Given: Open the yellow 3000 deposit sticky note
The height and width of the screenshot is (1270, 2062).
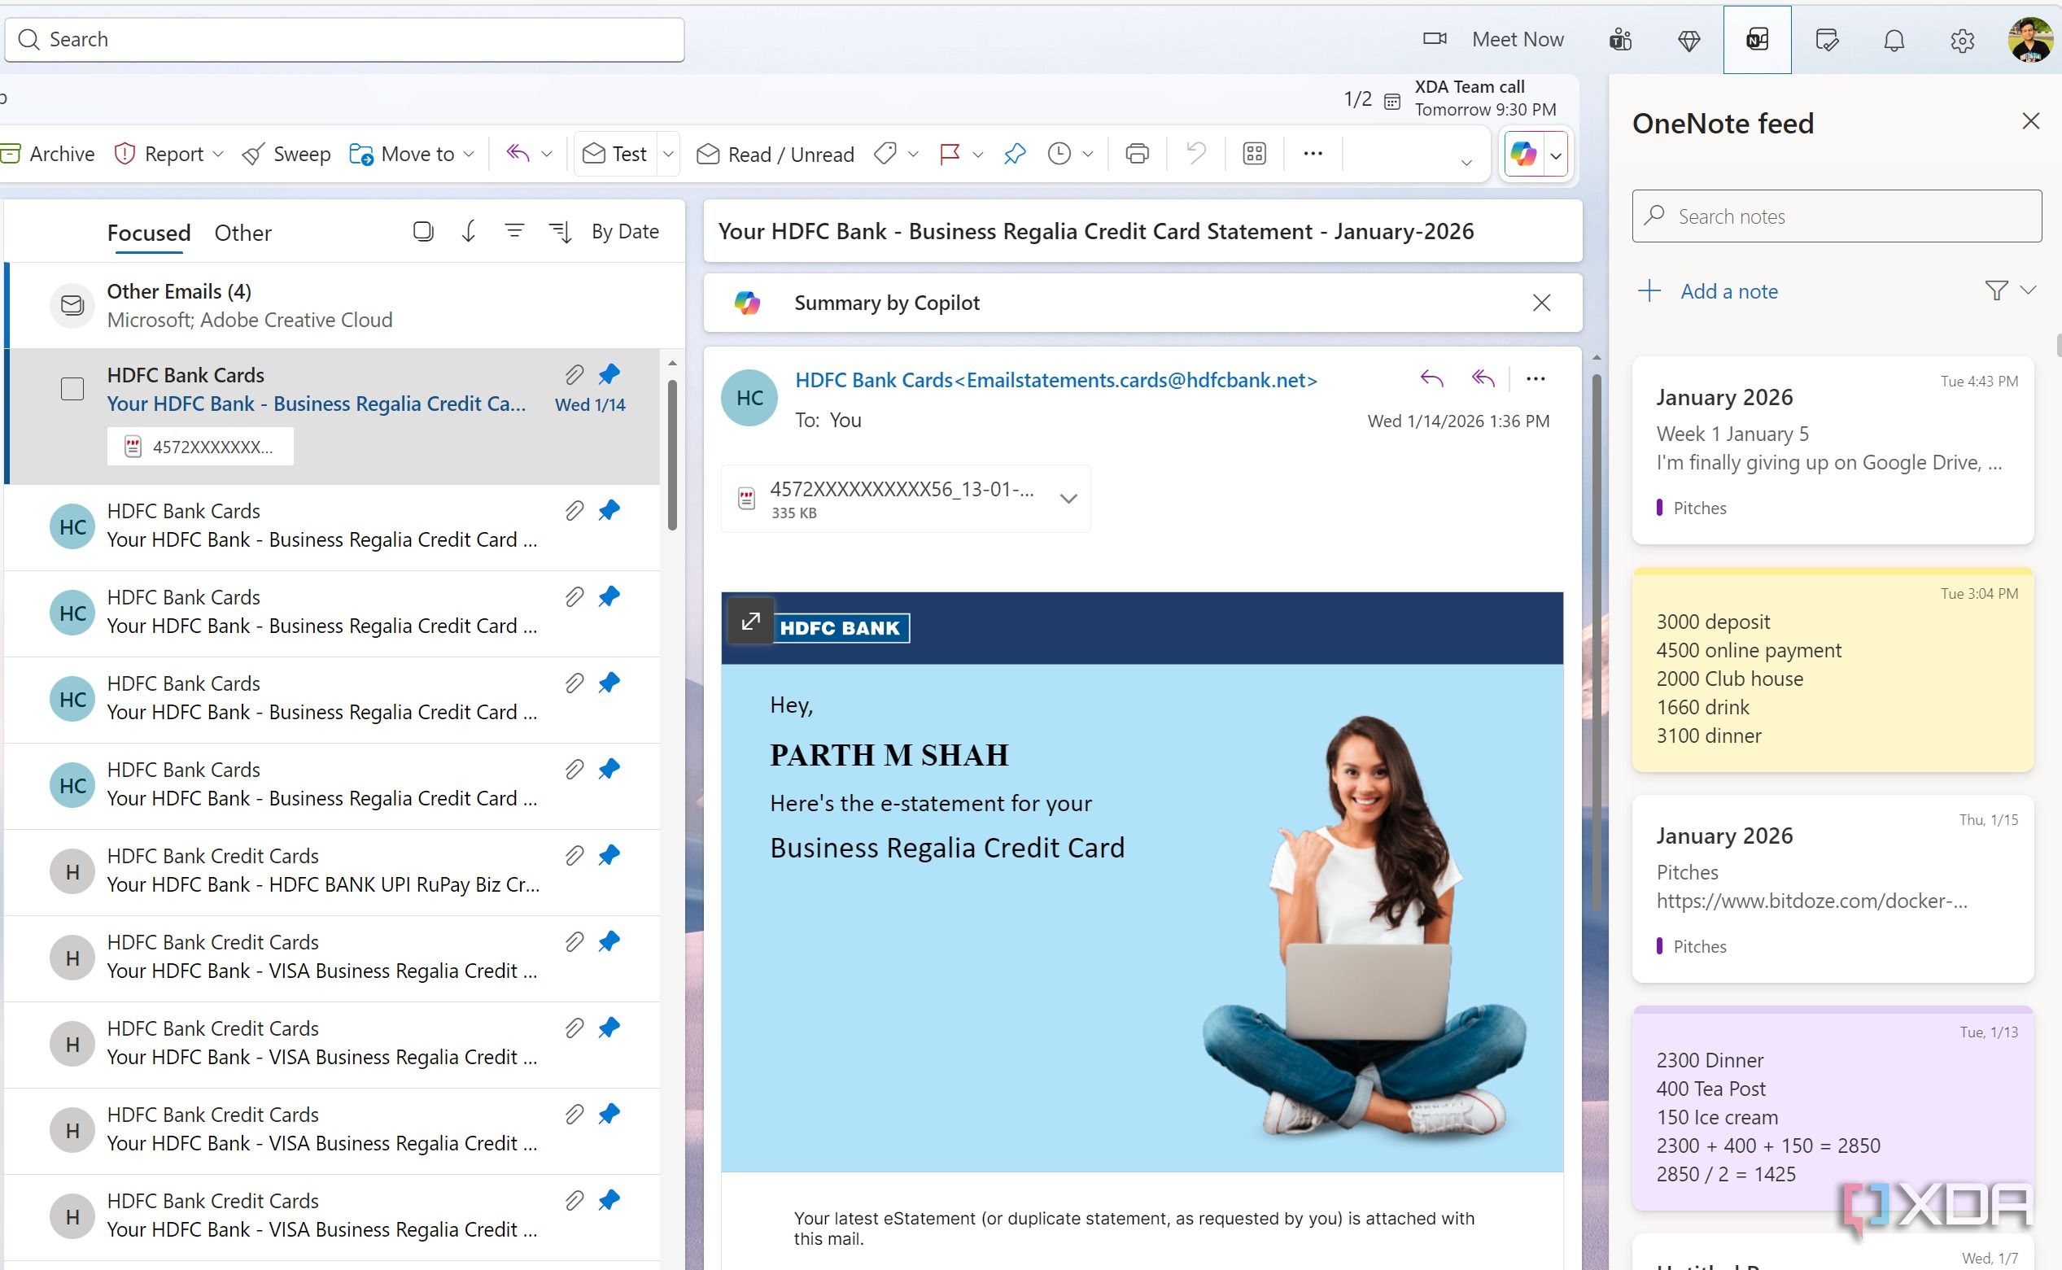Looking at the screenshot, I should click(x=1833, y=670).
